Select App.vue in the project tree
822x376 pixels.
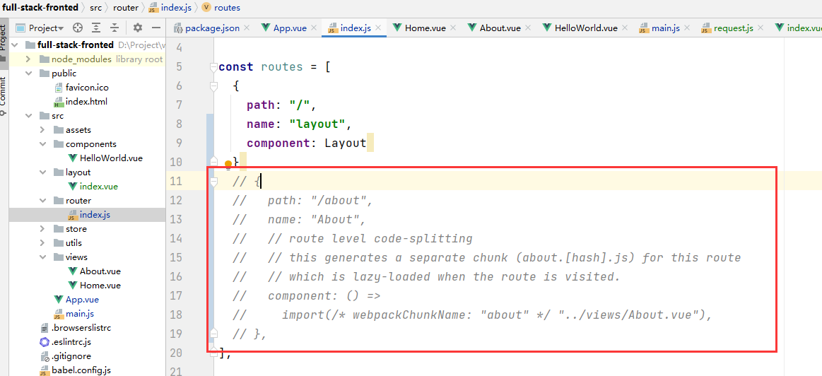[76, 300]
